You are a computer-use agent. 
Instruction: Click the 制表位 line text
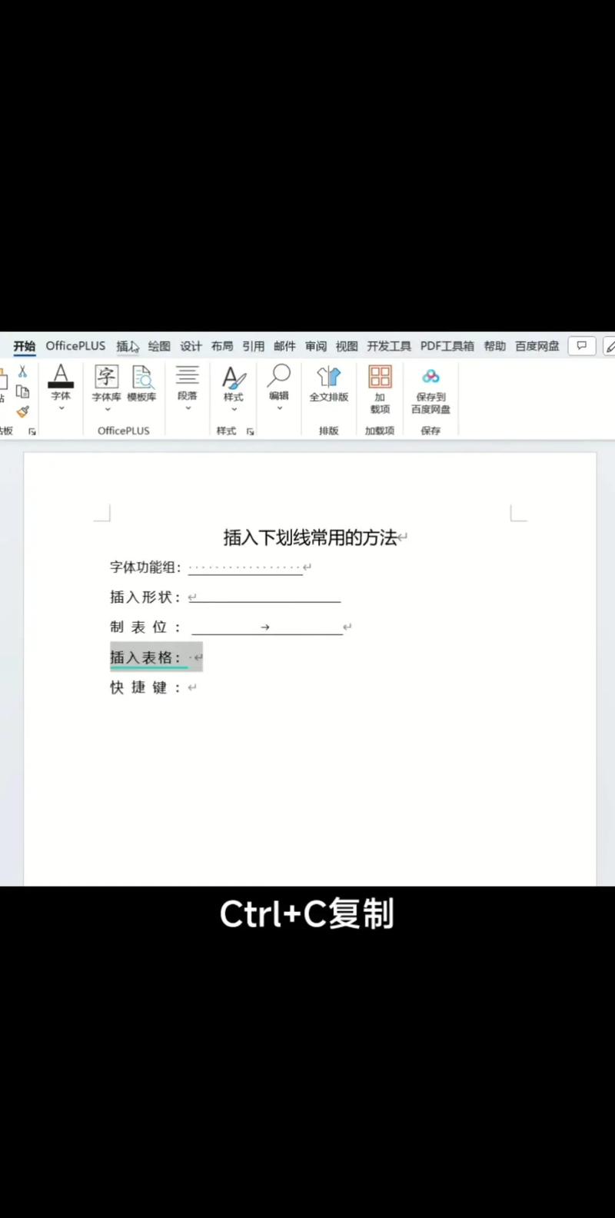pos(145,627)
